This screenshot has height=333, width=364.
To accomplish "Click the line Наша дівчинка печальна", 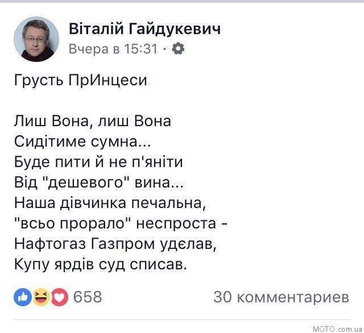I will coord(110,203).
